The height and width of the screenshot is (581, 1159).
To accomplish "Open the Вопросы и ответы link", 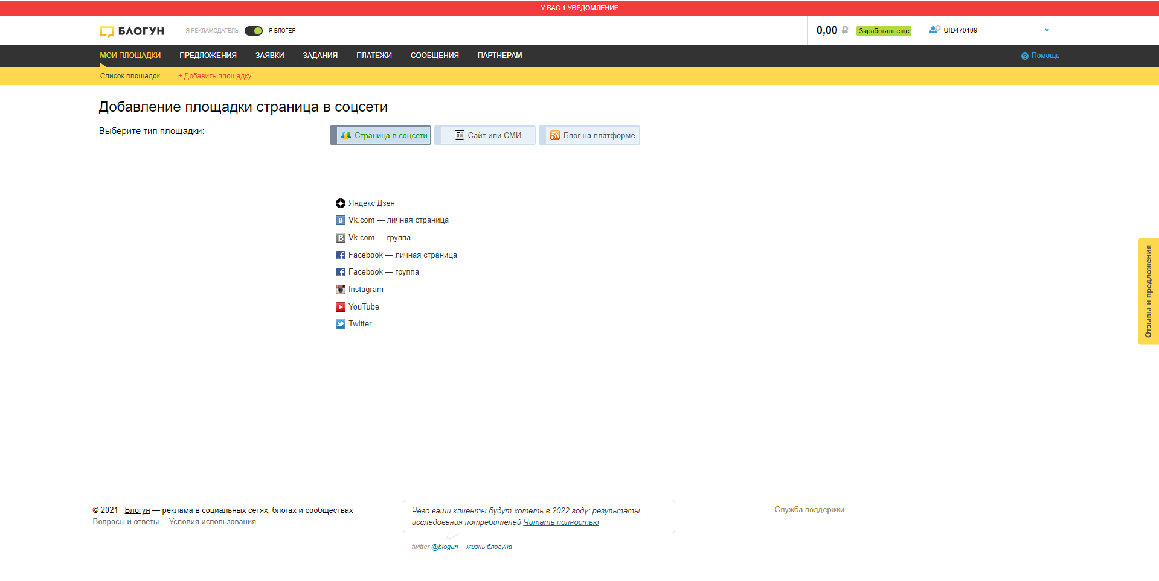I will pos(126,522).
